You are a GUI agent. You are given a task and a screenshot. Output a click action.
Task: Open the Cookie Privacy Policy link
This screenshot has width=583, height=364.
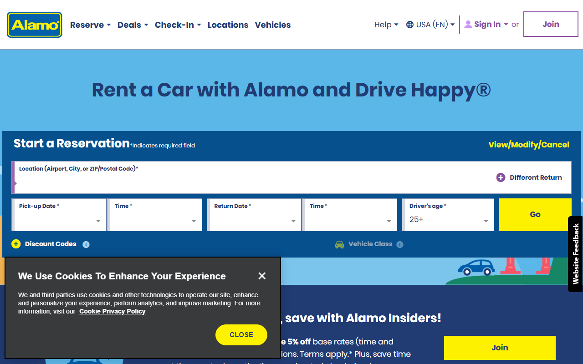[113, 311]
